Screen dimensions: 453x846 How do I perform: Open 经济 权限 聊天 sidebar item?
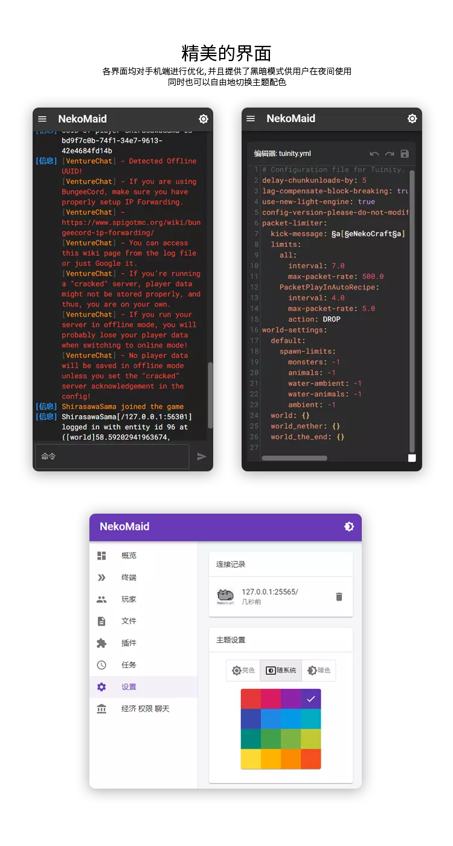144,709
